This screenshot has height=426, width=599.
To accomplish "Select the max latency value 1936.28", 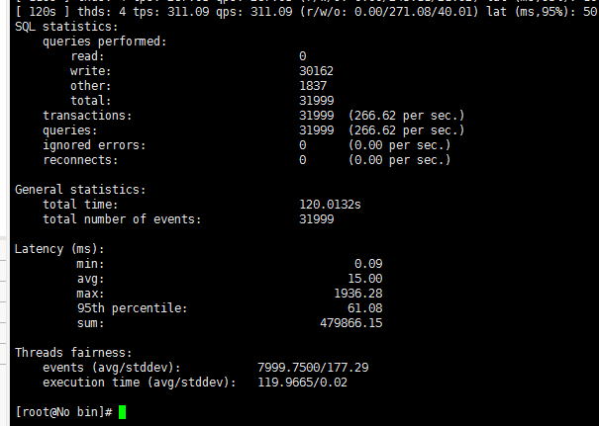I will (358, 294).
